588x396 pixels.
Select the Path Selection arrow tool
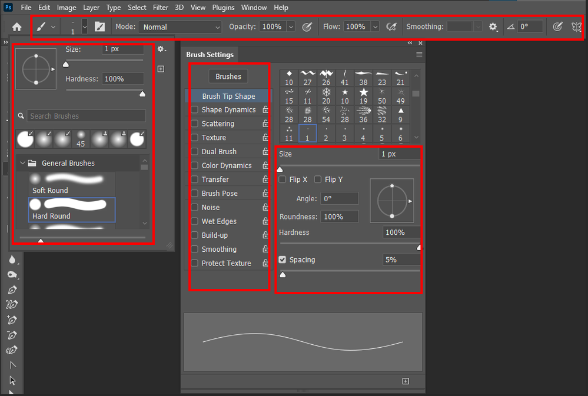click(x=12, y=365)
